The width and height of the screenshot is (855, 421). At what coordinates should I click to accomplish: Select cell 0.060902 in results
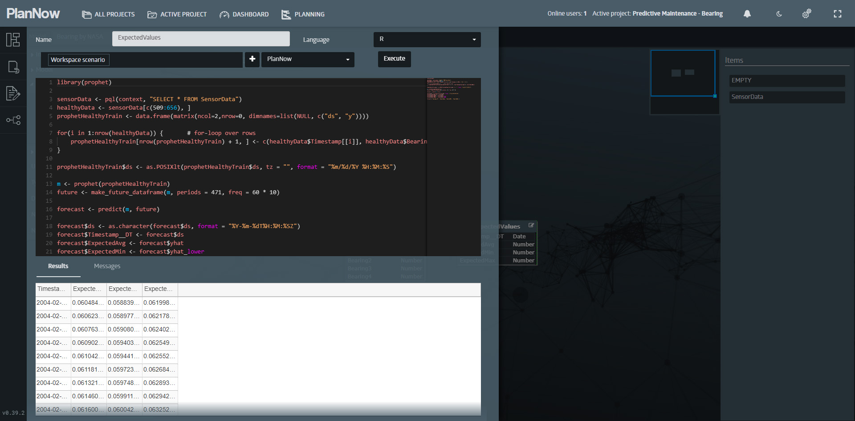[x=89, y=343]
